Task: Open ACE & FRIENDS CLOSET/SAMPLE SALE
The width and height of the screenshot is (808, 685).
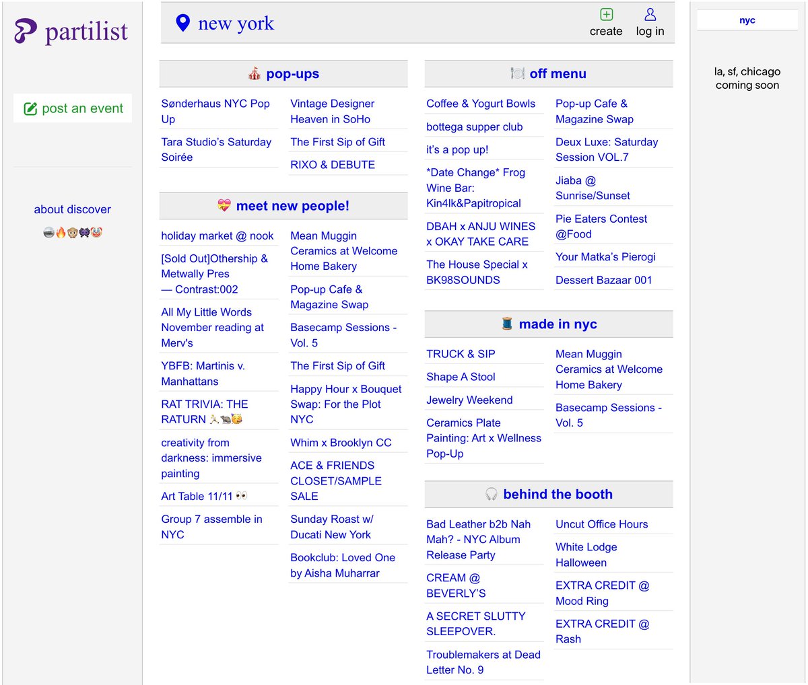Action: coord(336,481)
